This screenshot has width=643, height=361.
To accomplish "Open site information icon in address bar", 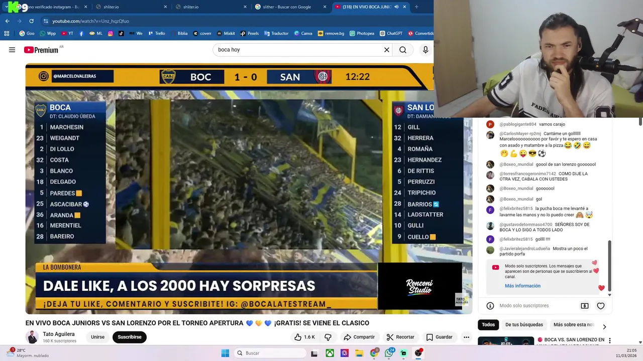I will (x=46, y=21).
